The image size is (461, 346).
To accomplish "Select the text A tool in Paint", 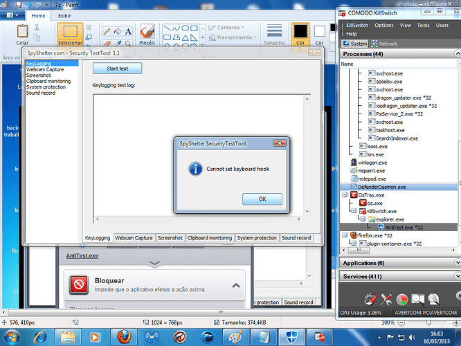I will pyautogui.click(x=128, y=31).
